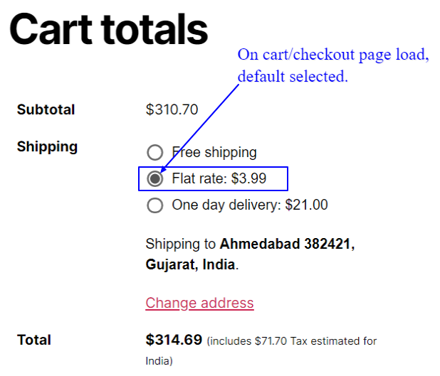Click the Gujarat, India address line
Screen dimensions: 440x376
[191, 265]
